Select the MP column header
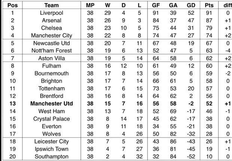 [x=90, y=6]
